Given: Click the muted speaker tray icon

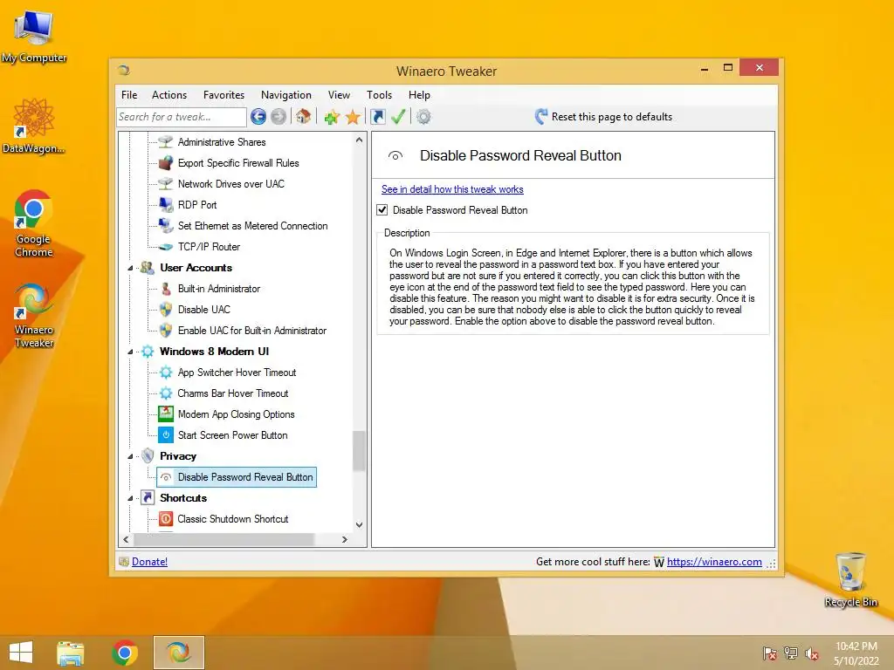Looking at the screenshot, I should point(812,653).
